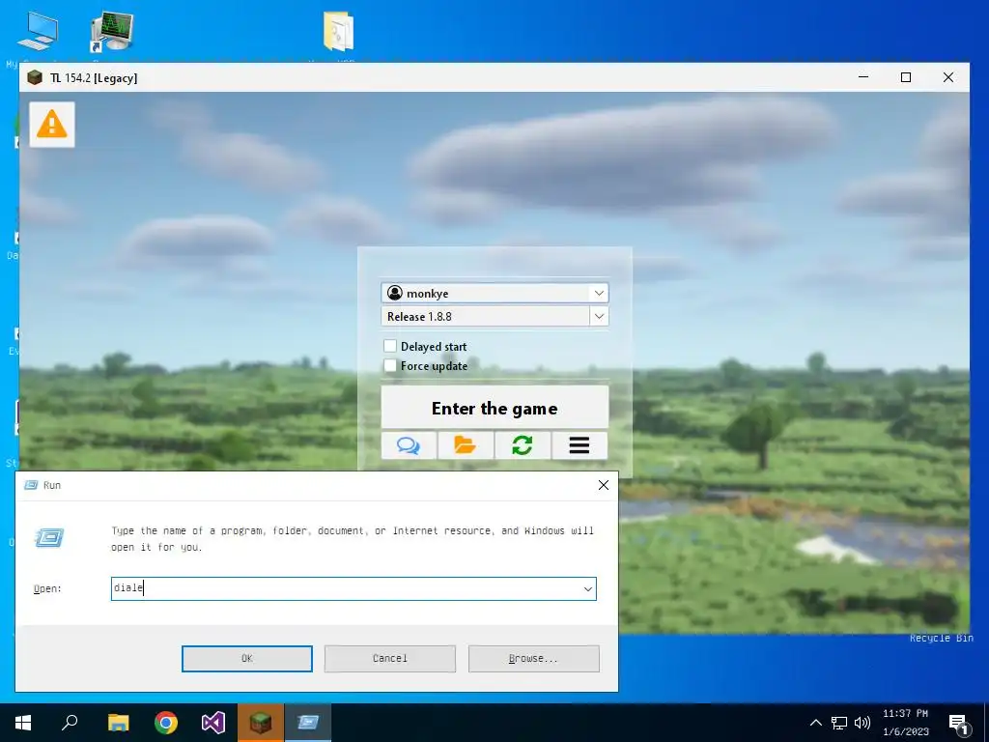
Task: Open the volume speaker icon in tray
Action: pyautogui.click(x=862, y=723)
